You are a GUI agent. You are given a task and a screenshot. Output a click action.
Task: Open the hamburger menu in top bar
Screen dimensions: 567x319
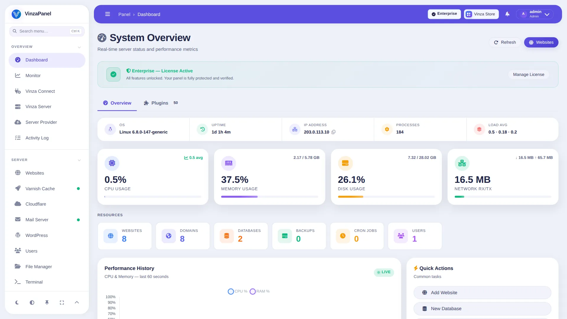(107, 14)
